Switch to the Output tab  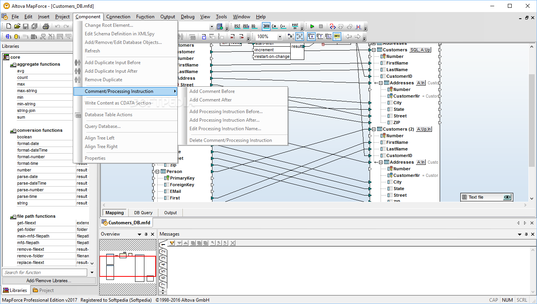[x=170, y=213]
